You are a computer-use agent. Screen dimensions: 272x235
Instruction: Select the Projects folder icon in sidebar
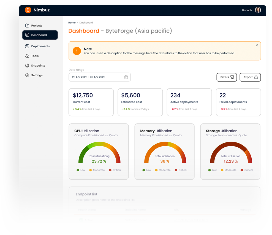[x=27, y=25]
